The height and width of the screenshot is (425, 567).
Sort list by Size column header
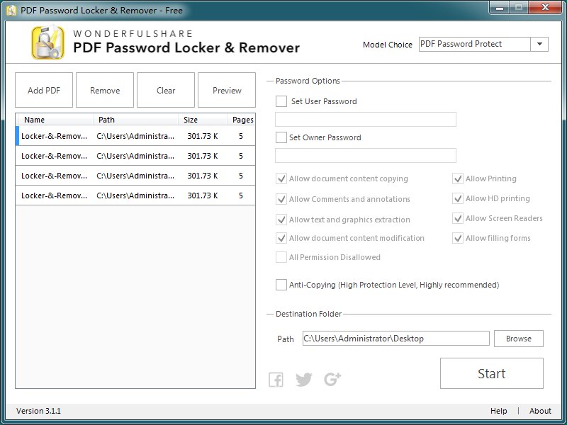(203, 120)
